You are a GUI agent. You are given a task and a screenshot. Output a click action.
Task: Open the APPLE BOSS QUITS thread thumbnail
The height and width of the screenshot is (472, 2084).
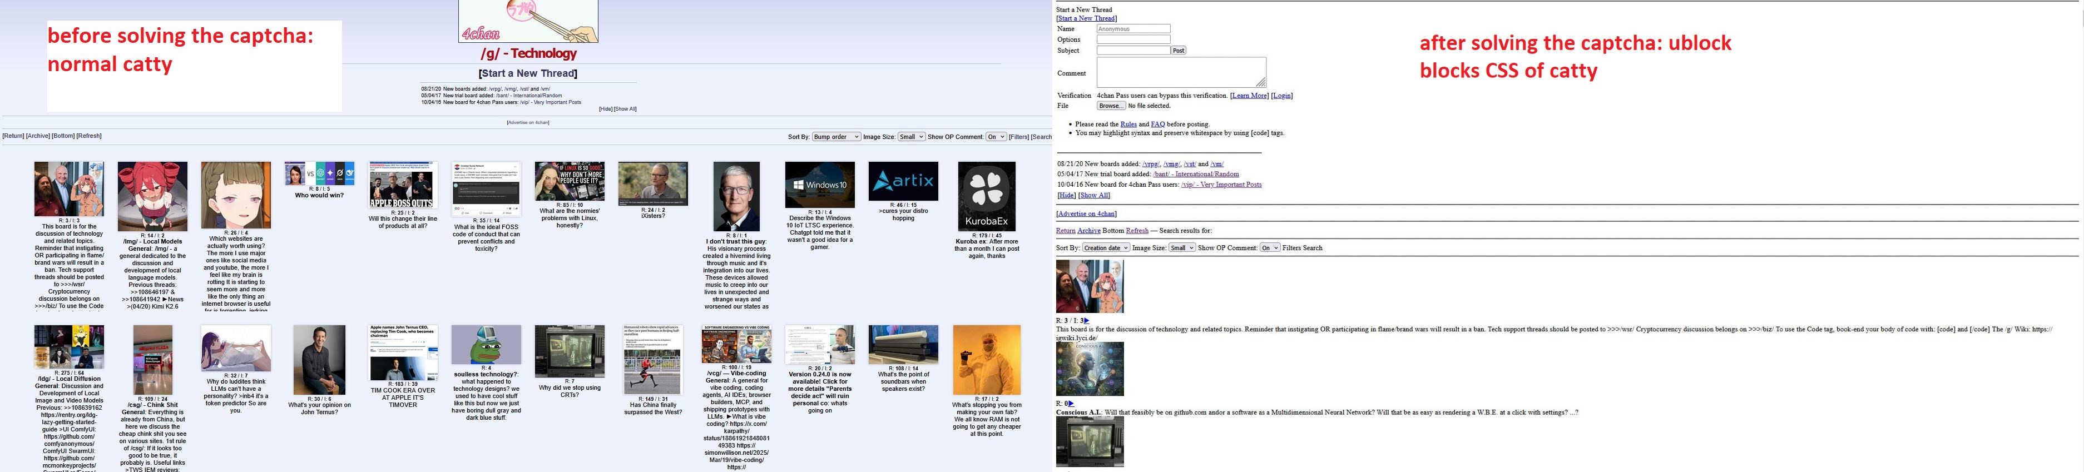point(403,185)
